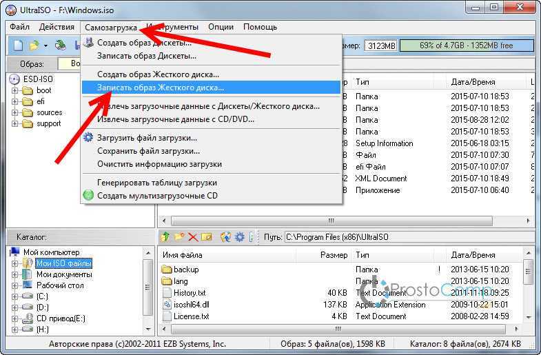Click the XML Document type cell
The image size is (541, 355).
(381, 179)
